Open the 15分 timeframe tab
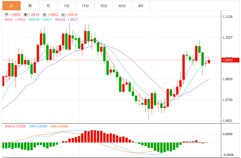 click(85, 6)
